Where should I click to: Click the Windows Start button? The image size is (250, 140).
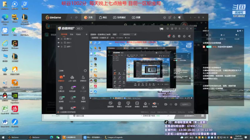tap(3, 138)
